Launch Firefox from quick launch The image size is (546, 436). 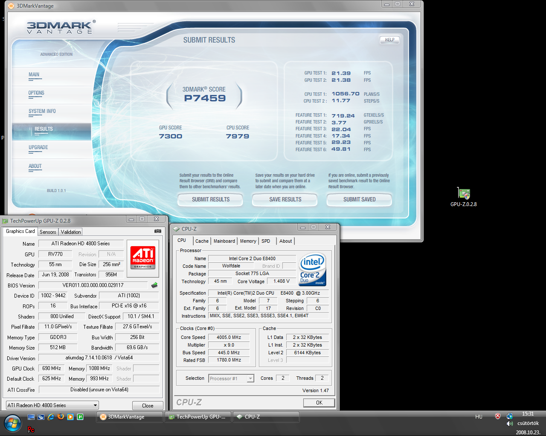pyautogui.click(x=61, y=417)
